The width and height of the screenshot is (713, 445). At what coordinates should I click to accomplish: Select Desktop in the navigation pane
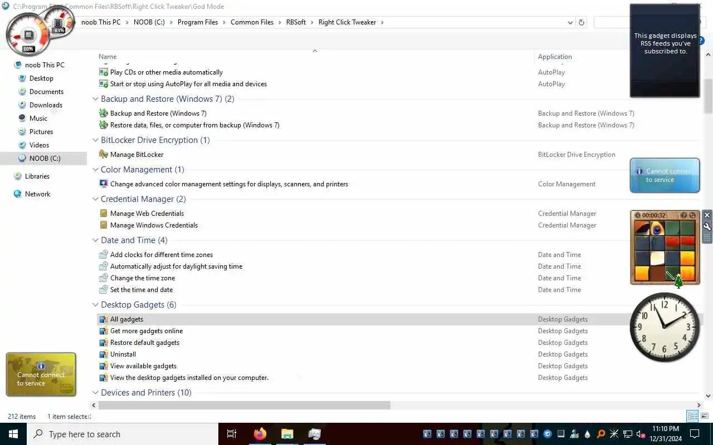41,78
